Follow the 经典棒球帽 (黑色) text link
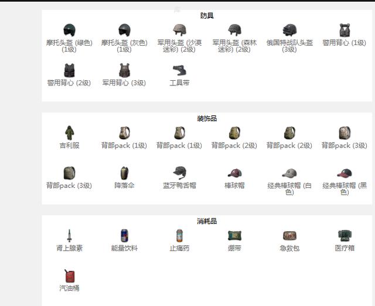The height and width of the screenshot is (306, 375). point(345,189)
